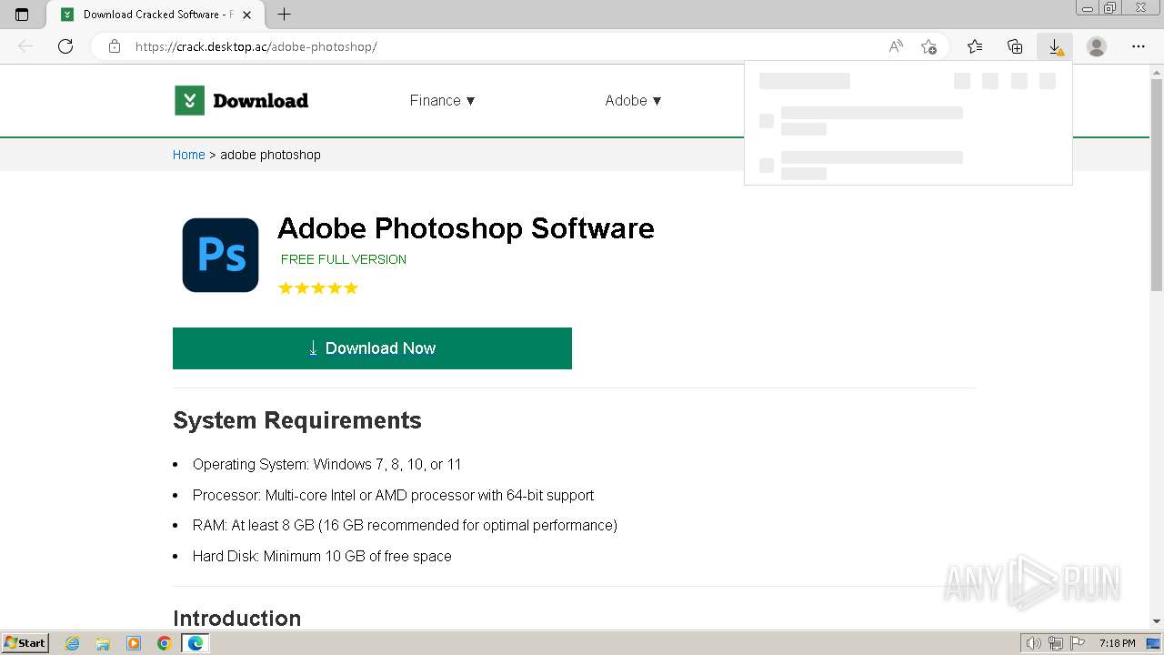Close the Download Cracked Software tab
The height and width of the screenshot is (655, 1164).
[246, 15]
